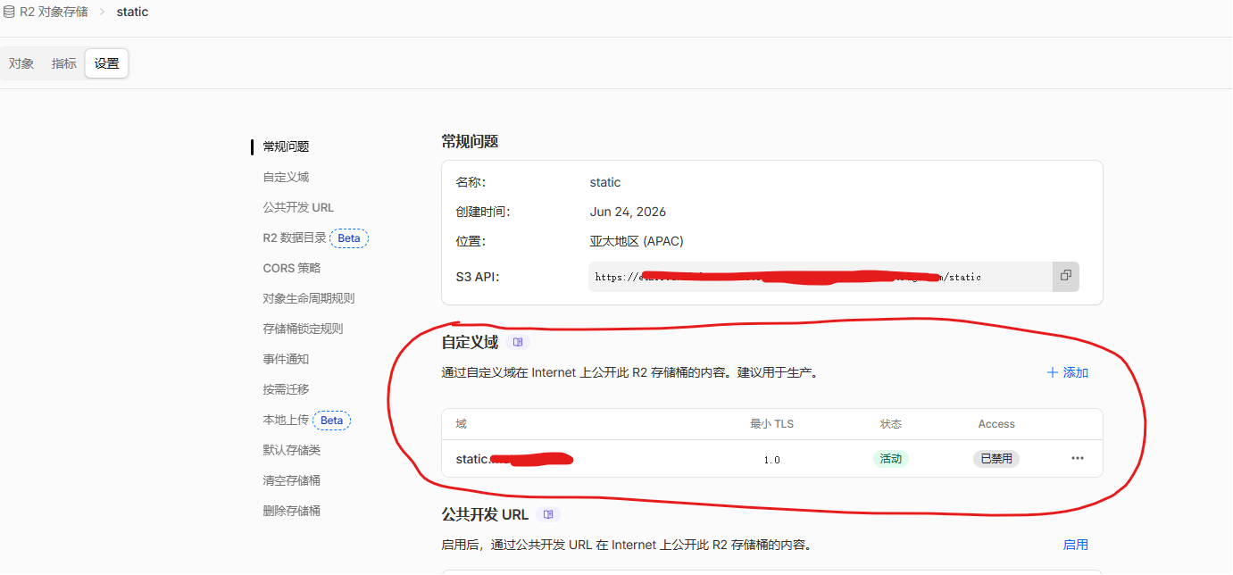Open 默认存储类 sidebar item

[x=291, y=450]
